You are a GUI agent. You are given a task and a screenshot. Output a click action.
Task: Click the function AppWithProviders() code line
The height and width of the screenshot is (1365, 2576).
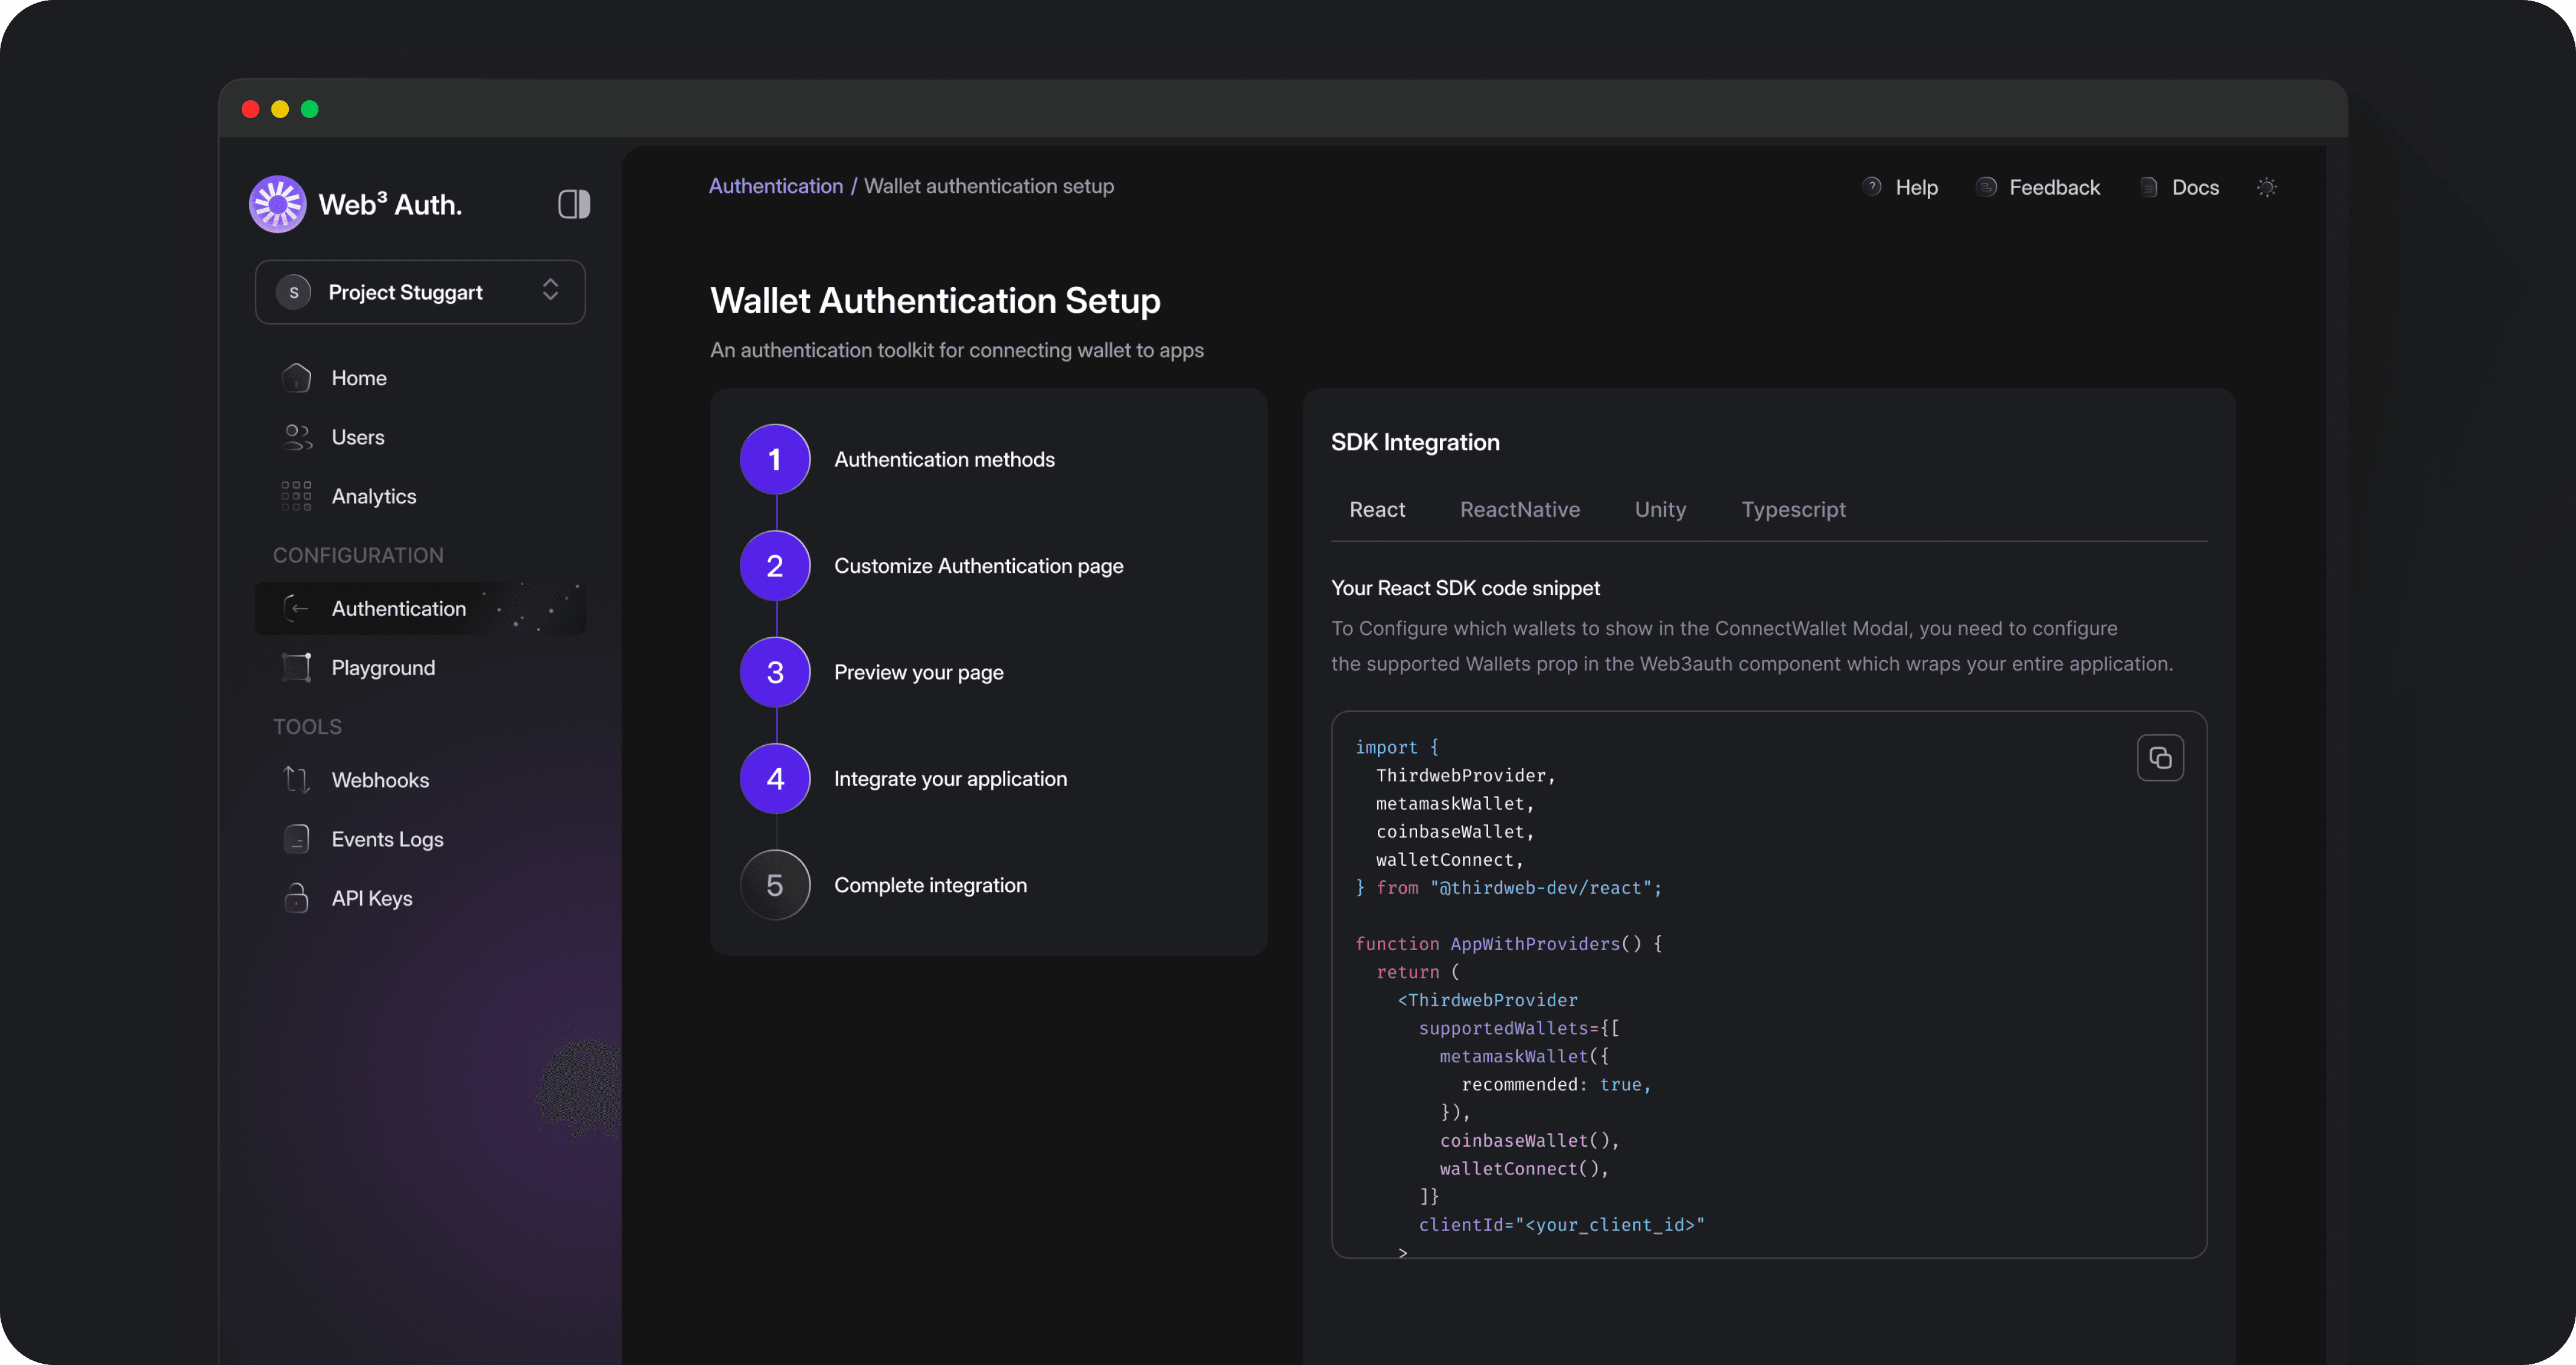click(1508, 944)
